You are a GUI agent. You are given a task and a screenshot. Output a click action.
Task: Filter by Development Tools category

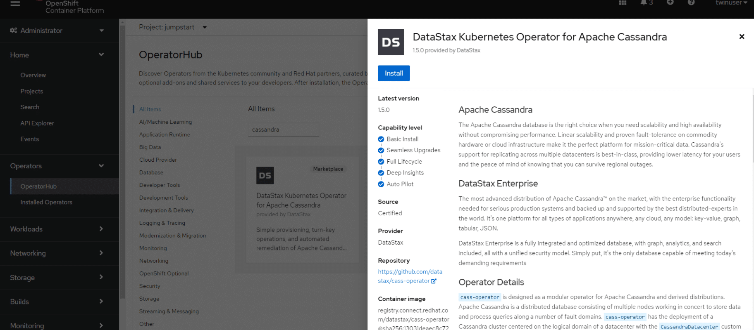164,198
